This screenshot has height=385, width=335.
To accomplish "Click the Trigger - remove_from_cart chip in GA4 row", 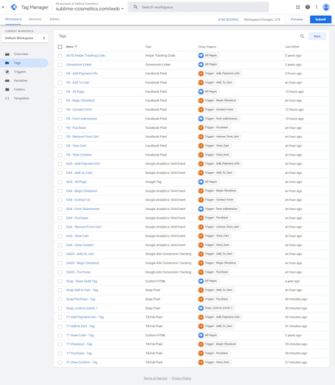I will 220,227.
